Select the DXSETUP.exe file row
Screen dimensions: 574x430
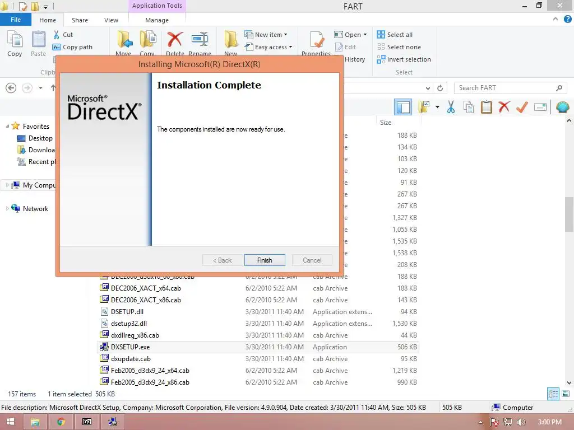click(x=258, y=347)
